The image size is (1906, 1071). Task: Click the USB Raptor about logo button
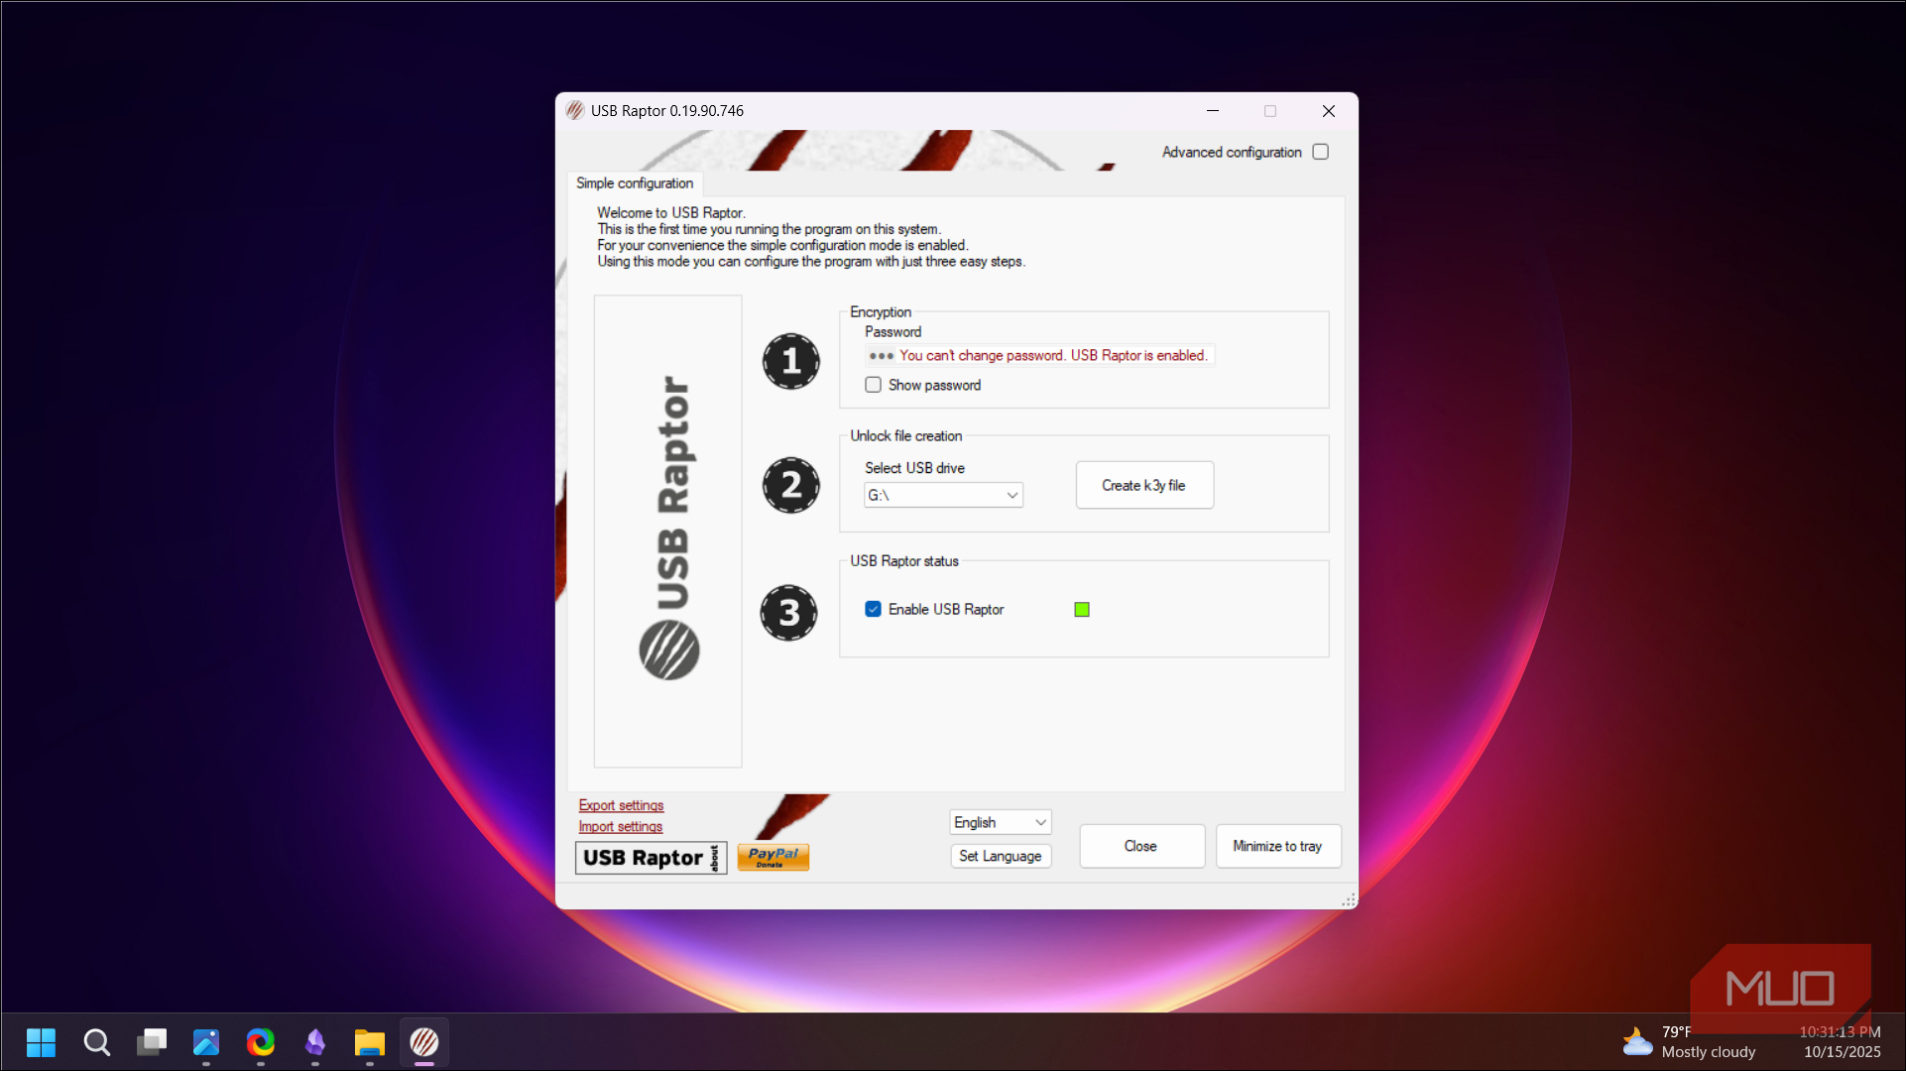point(651,858)
